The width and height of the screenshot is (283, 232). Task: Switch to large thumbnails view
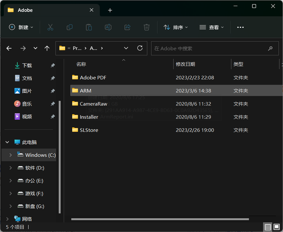tap(276, 227)
